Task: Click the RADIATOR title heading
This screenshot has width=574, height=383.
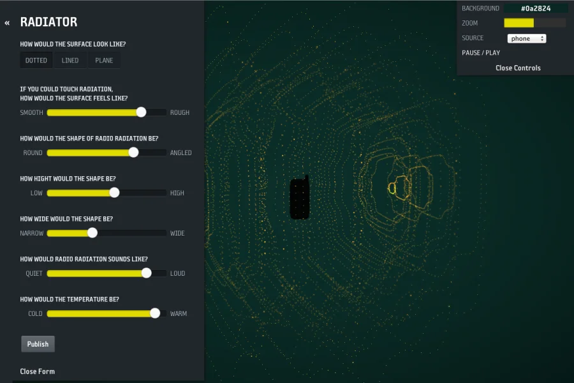Action: click(48, 22)
